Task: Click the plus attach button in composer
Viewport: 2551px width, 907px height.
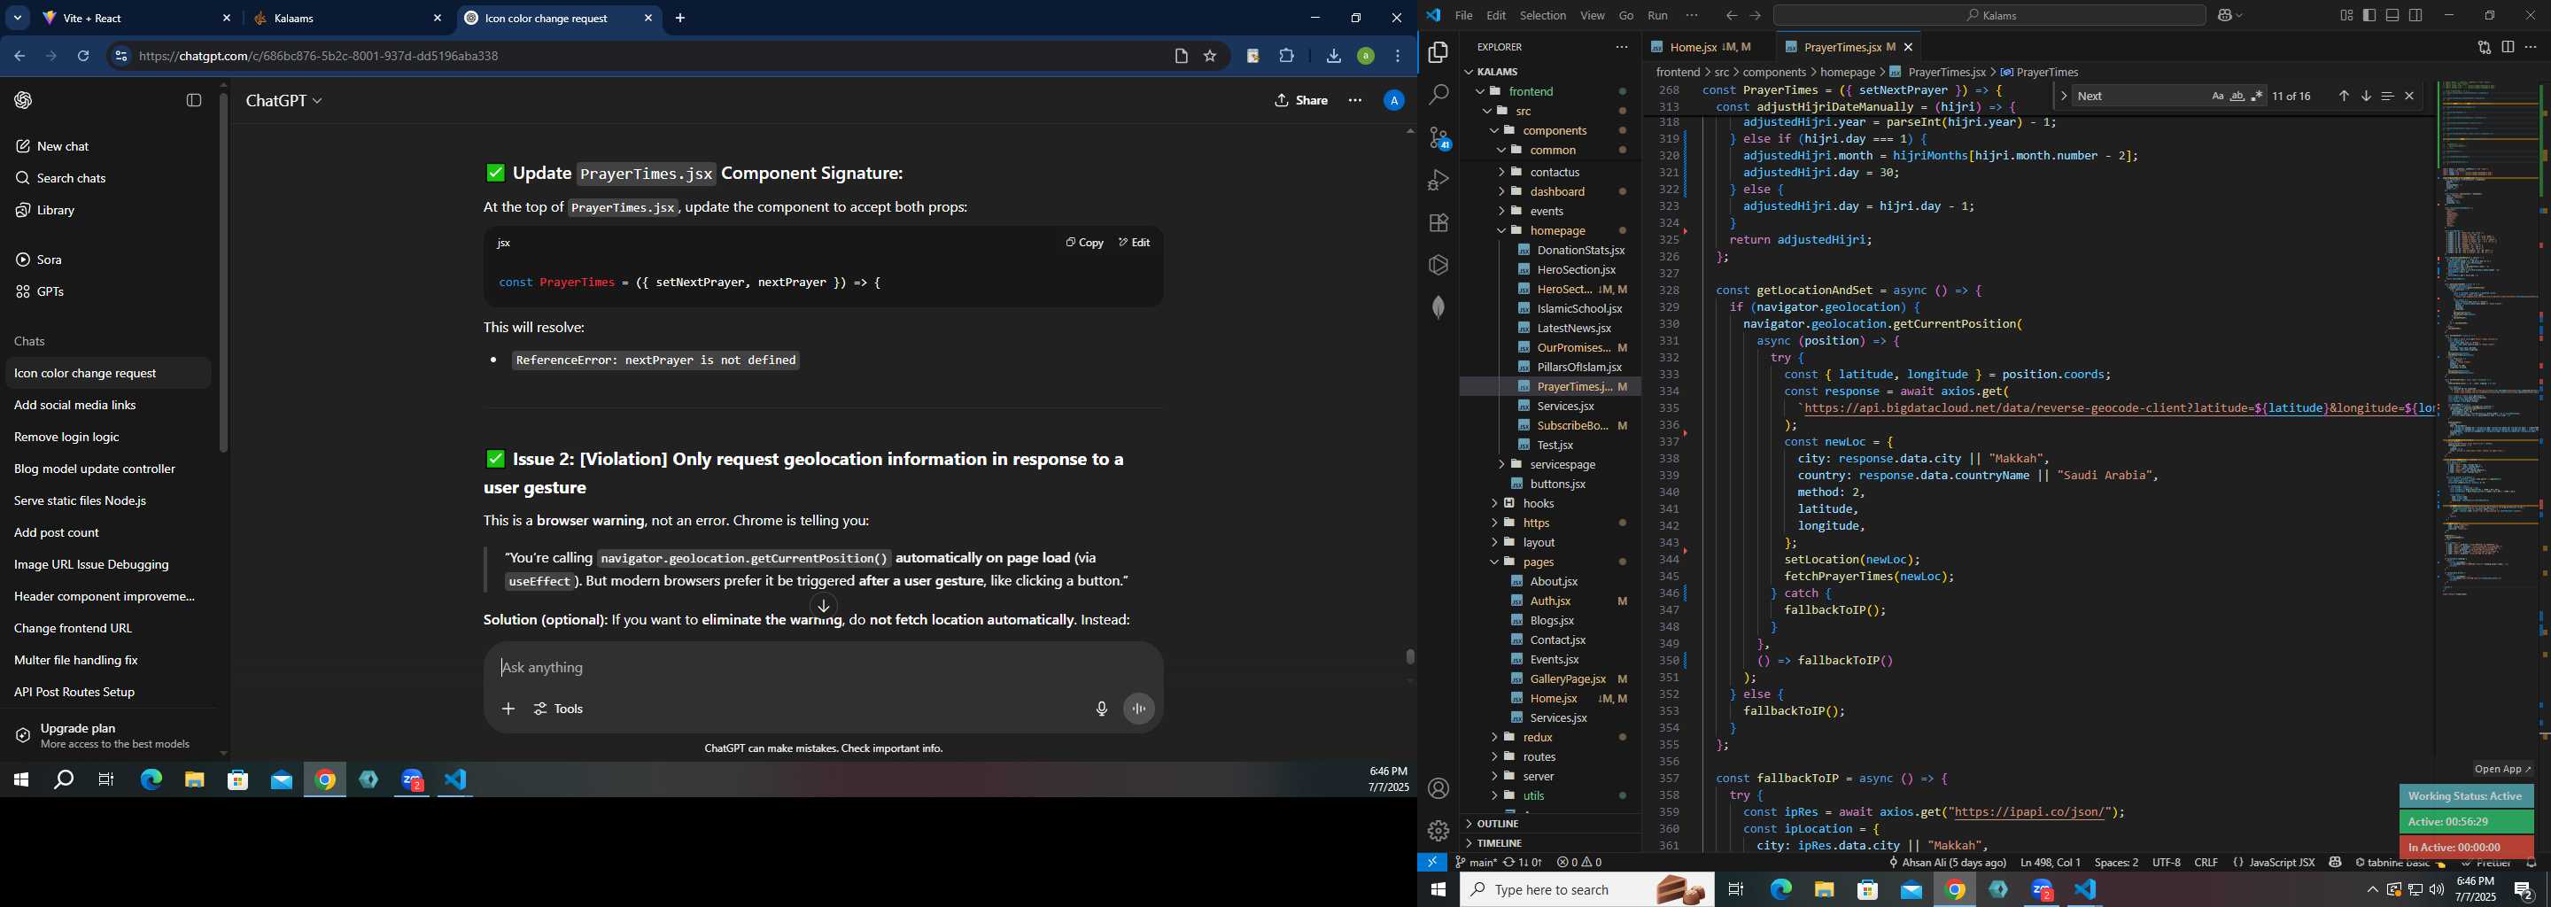Action: (508, 708)
